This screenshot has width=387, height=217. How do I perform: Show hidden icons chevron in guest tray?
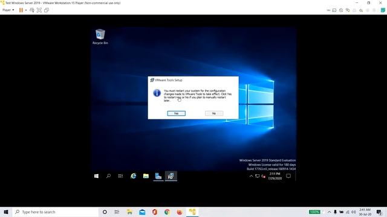click(251, 176)
